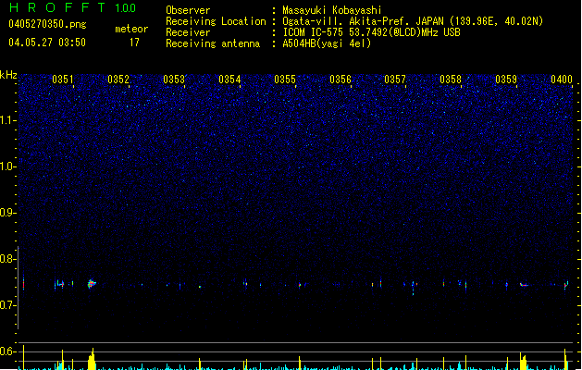The image size is (582, 370).
Task: Click the 0356 time marker
Action: 340,80
